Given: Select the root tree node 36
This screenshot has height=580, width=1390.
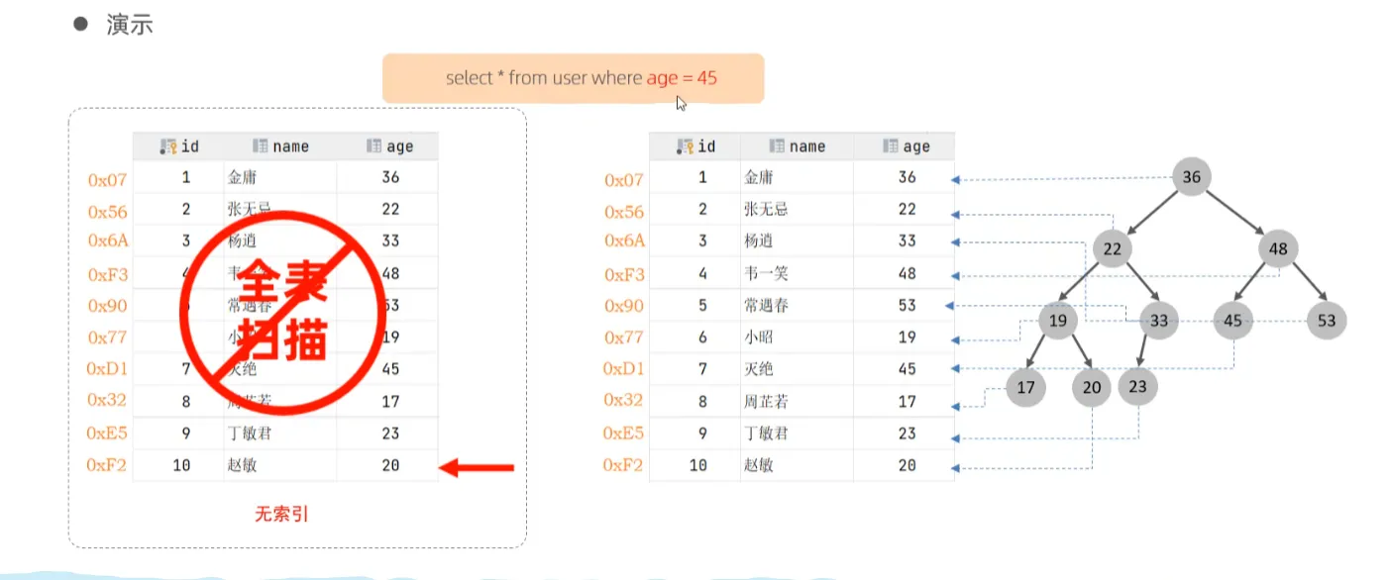Looking at the screenshot, I should [1191, 177].
